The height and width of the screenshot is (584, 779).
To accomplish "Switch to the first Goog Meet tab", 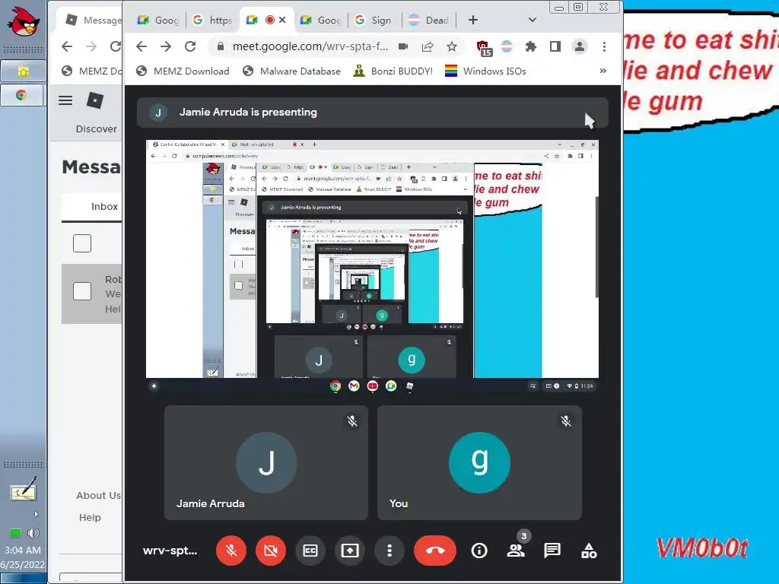I will [x=158, y=20].
